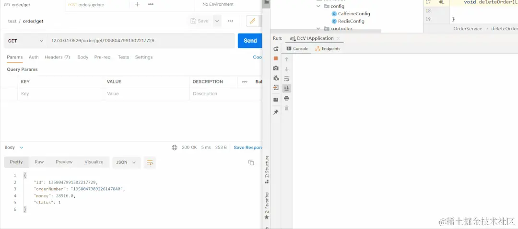Toggle soft-wrap in console
The height and width of the screenshot is (229, 518).
pos(286,79)
